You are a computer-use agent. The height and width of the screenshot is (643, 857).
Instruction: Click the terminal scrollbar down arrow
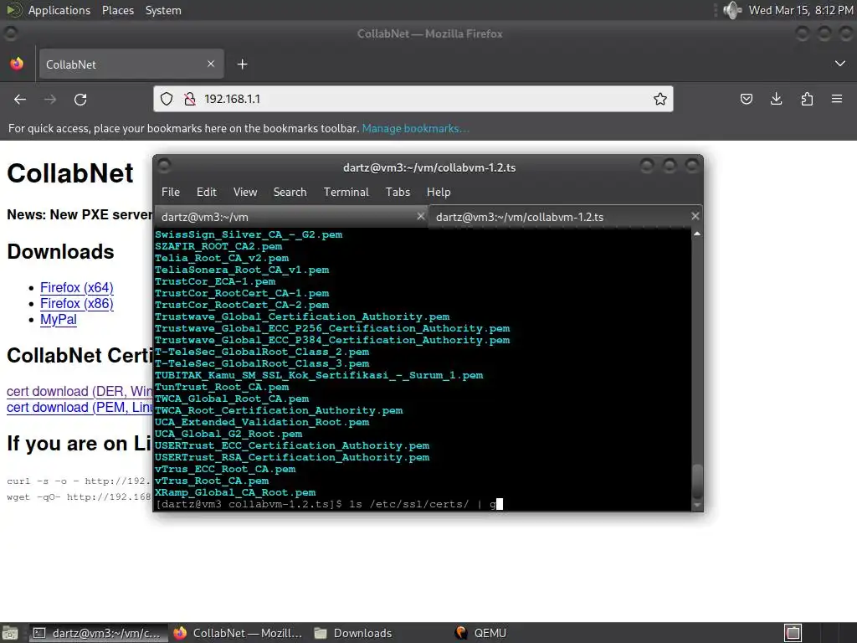pyautogui.click(x=697, y=505)
